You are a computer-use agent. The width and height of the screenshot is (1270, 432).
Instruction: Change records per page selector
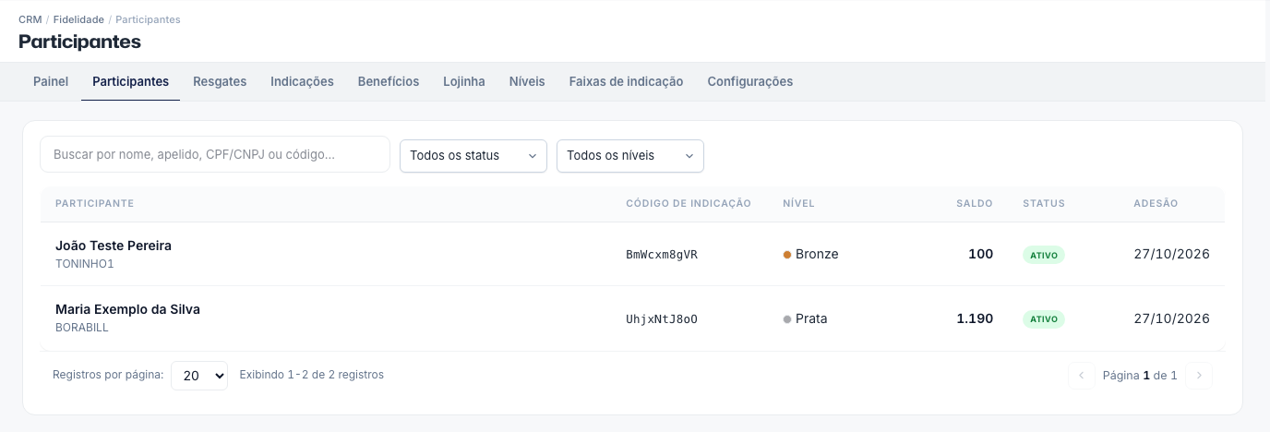click(x=199, y=376)
